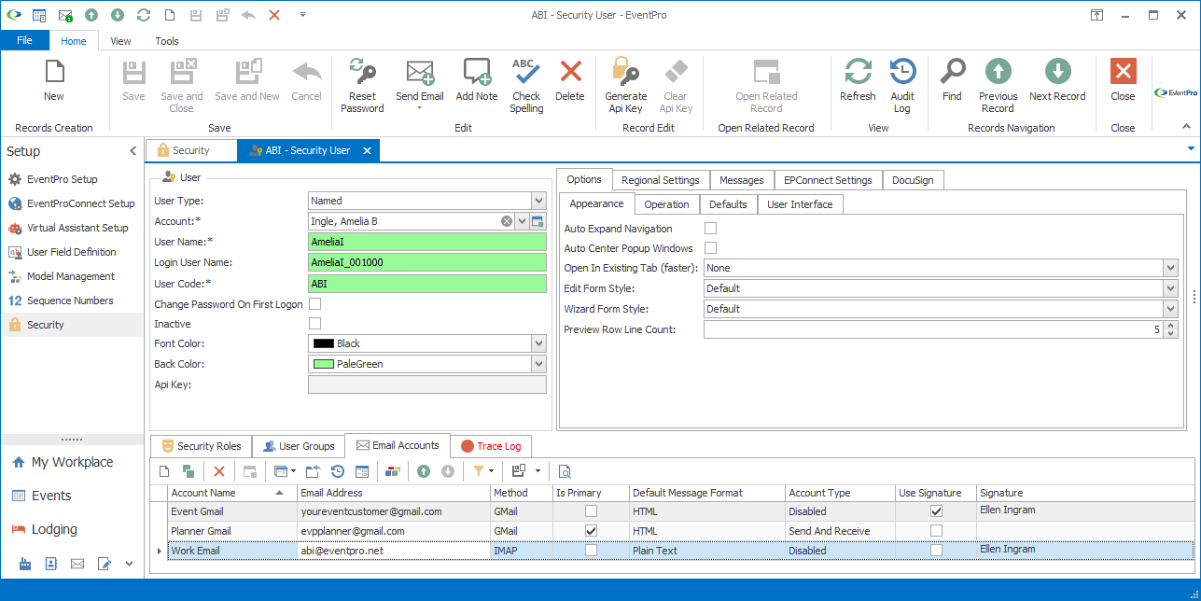Viewport: 1201px width, 601px height.
Task: Open the EPConnect Settings tab
Action: [x=828, y=180]
